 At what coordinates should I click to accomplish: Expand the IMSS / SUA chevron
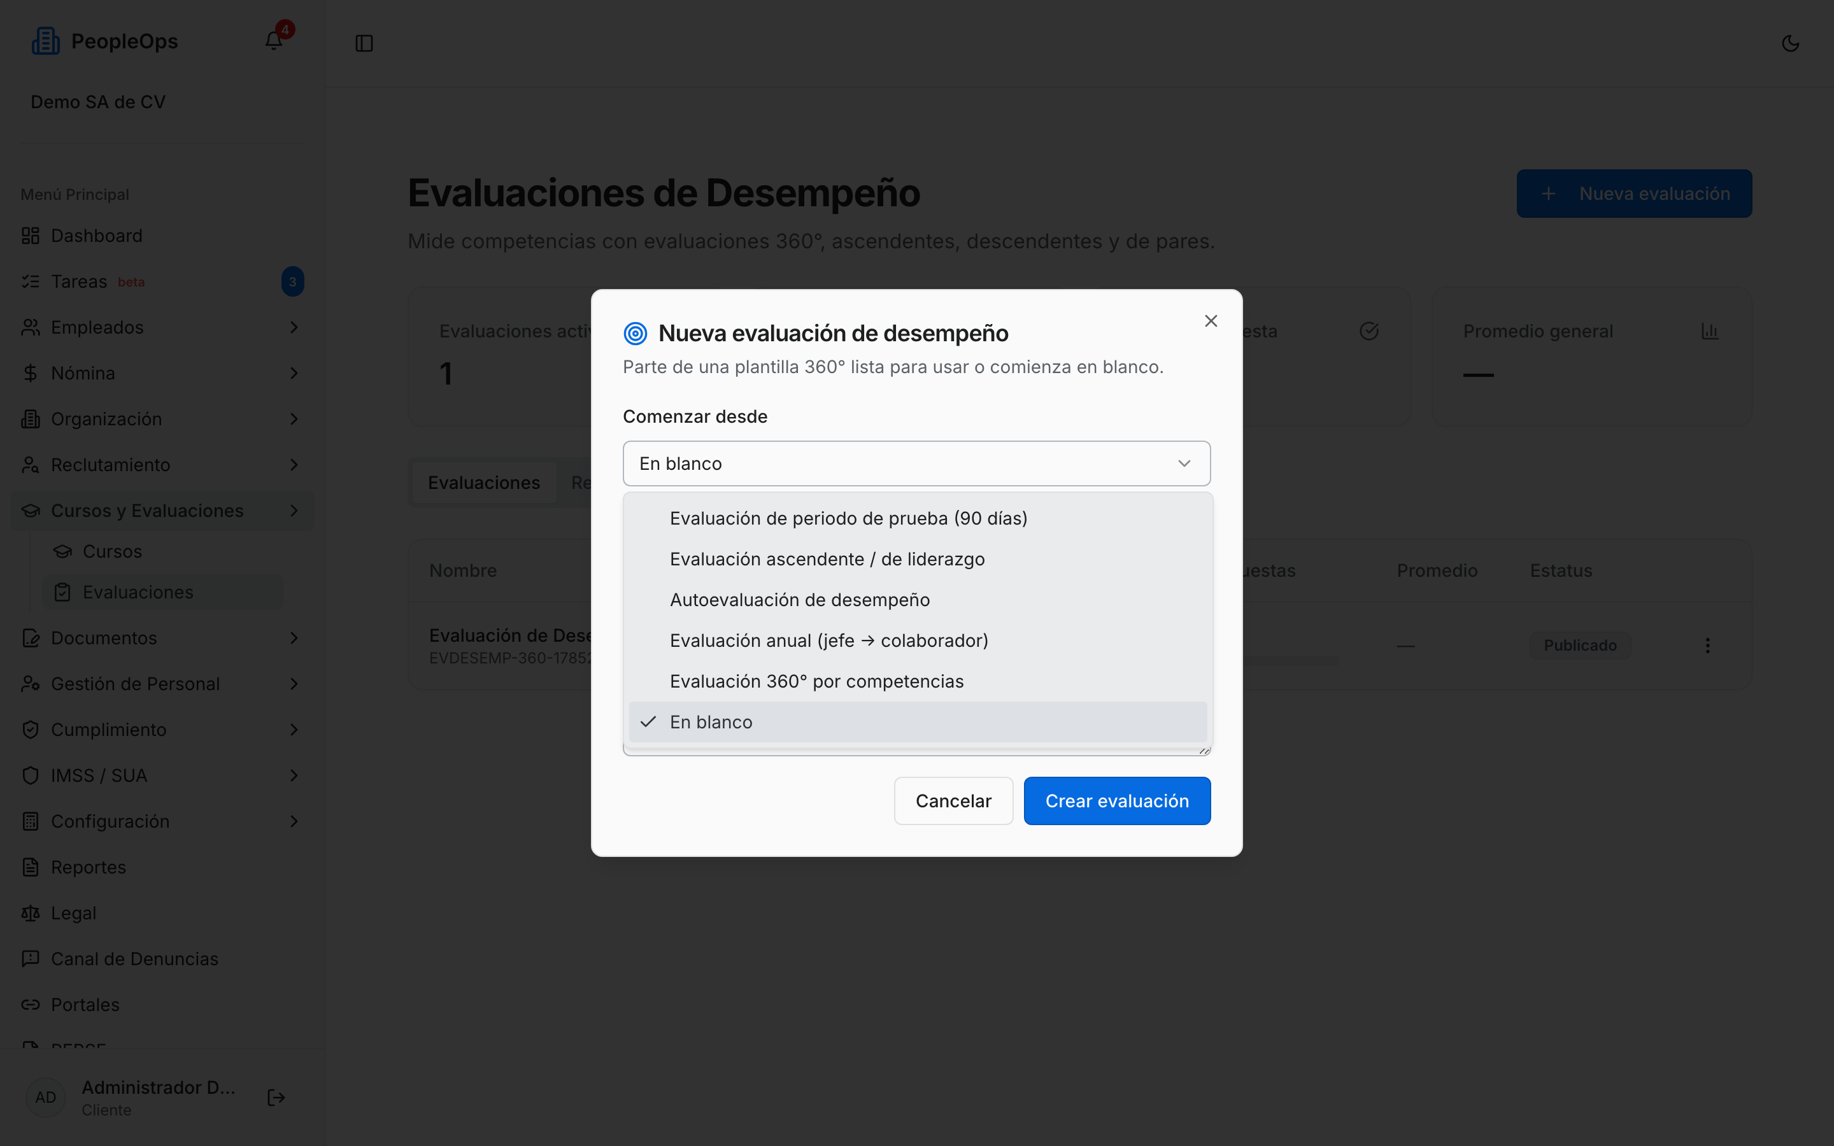pos(294,775)
